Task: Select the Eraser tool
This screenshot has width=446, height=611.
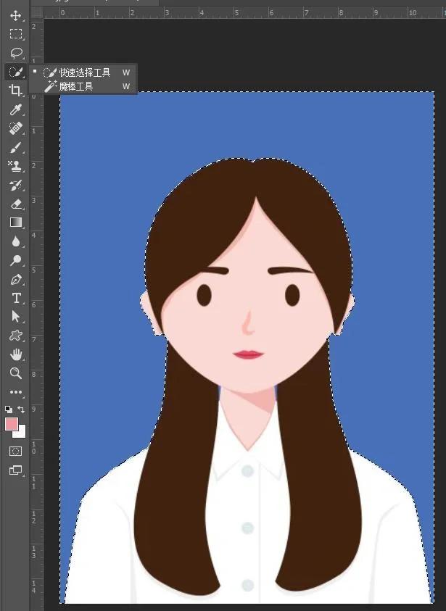Action: tap(15, 204)
